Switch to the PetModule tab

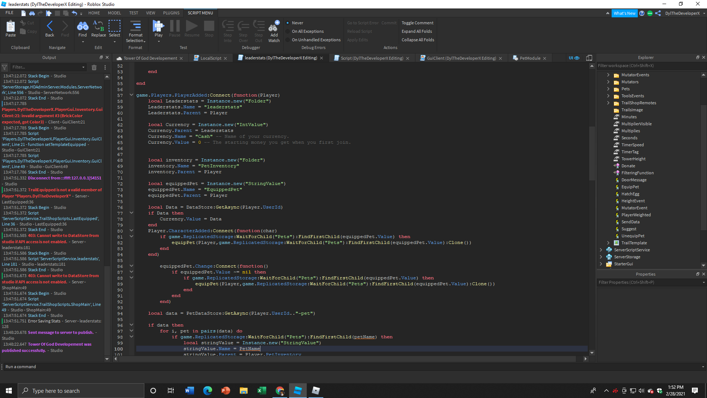530,58
